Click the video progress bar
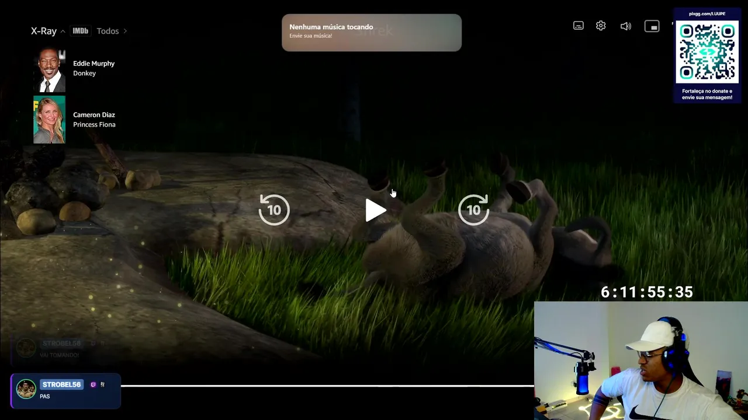The image size is (748, 420). [327, 386]
